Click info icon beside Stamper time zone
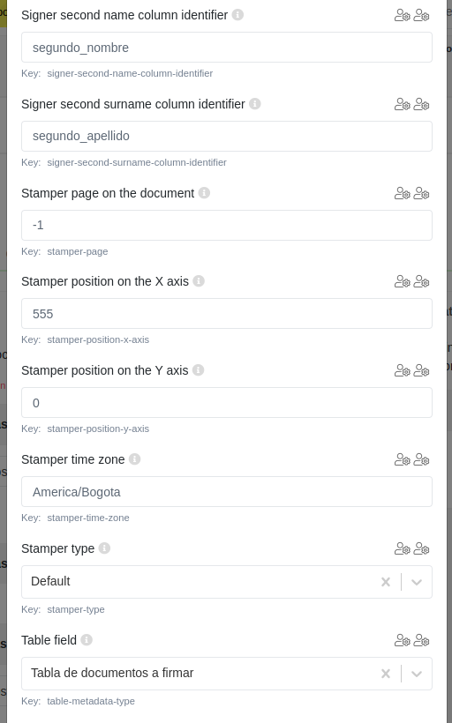Screen dimensions: 452x723 pyautogui.click(x=134, y=459)
